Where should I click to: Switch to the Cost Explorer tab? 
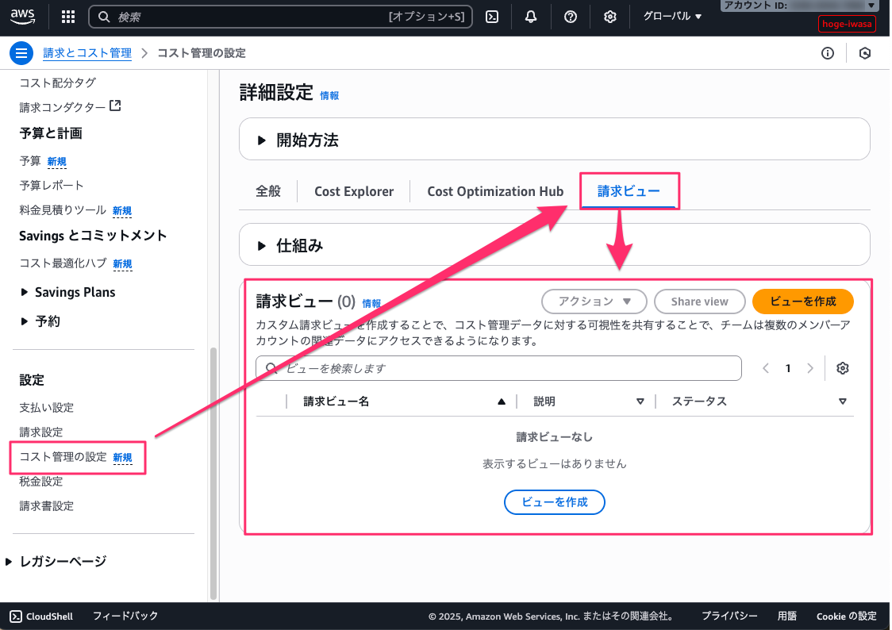point(354,191)
